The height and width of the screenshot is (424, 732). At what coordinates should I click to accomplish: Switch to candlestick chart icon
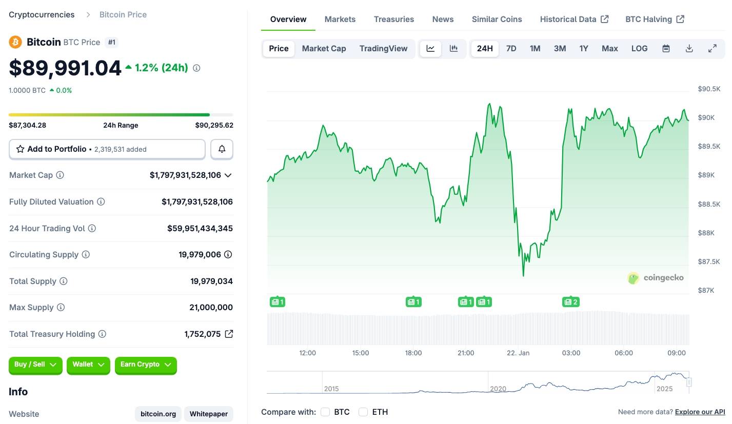[x=453, y=49]
